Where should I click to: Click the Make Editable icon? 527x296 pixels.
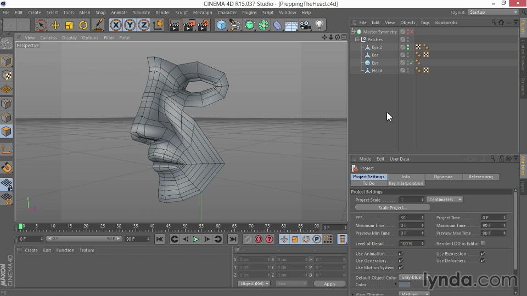(7, 44)
